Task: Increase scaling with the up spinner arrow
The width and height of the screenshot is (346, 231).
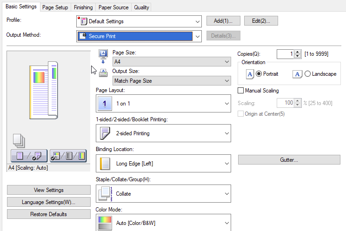Action: 298,101
